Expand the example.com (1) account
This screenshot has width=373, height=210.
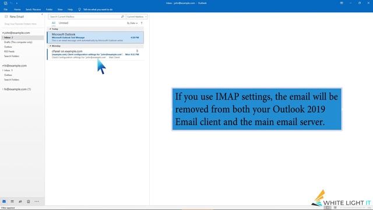point(3,89)
